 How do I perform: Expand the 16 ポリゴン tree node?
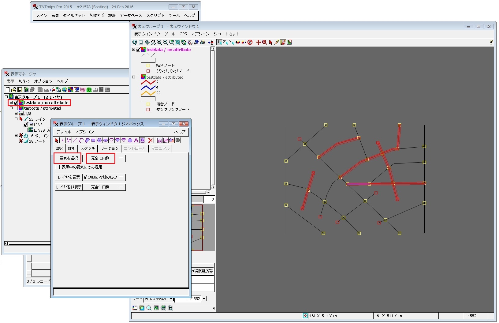tap(16, 136)
